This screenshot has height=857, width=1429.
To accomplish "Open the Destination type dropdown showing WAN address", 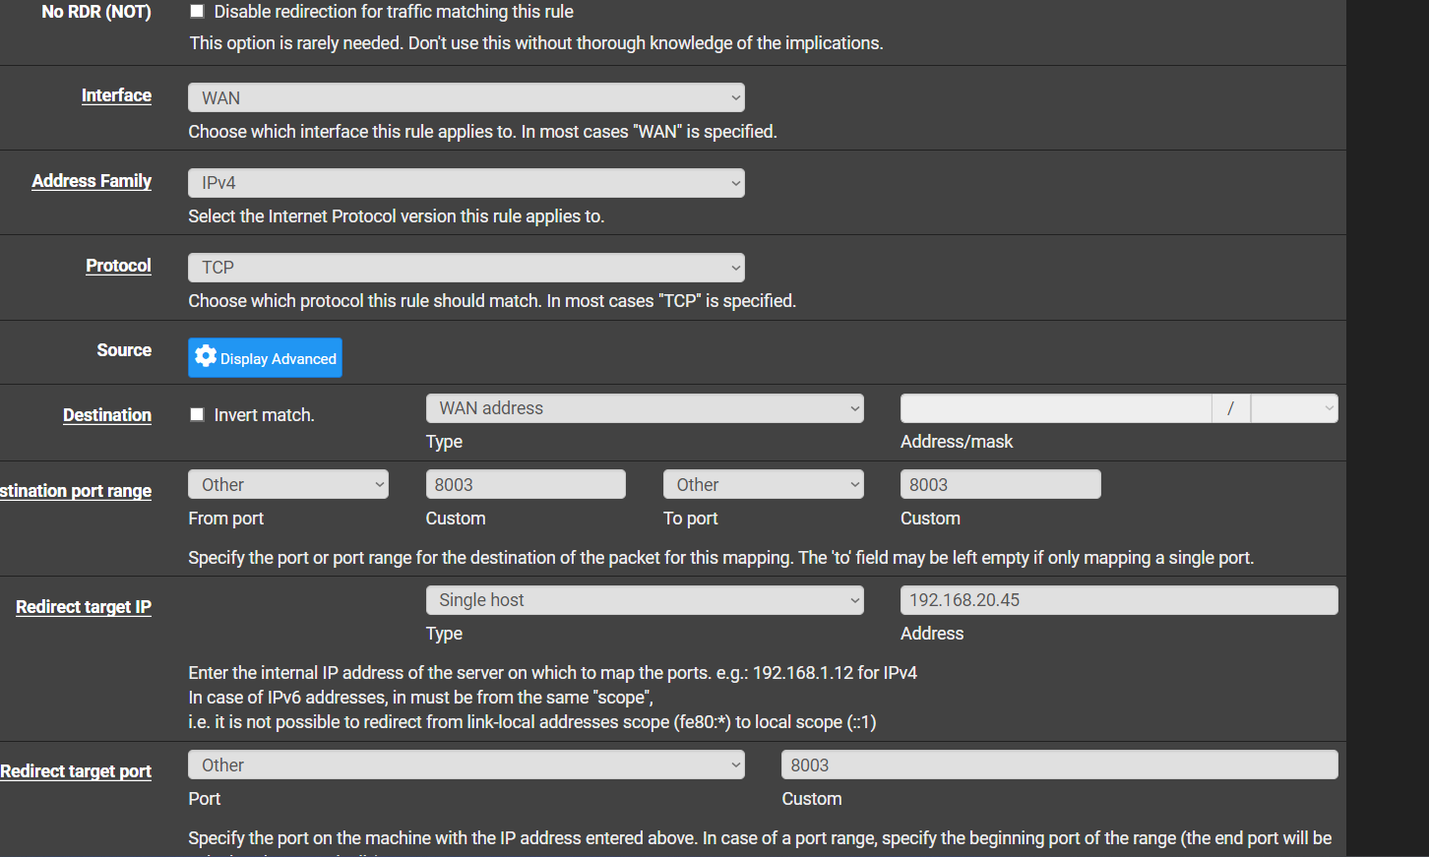I will (x=645, y=408).
